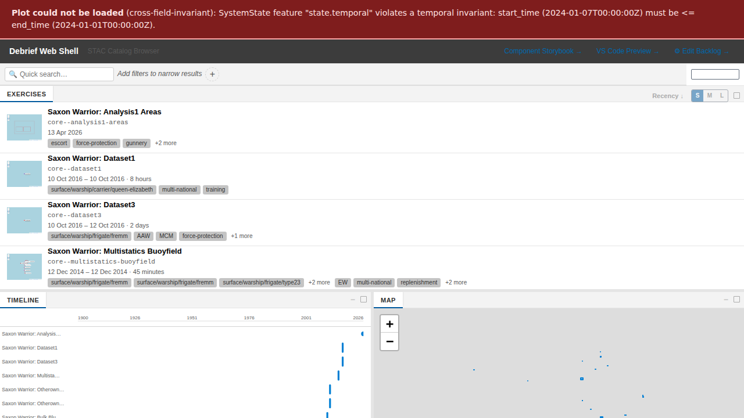Zoom in on the map
Image resolution: width=744 pixels, height=418 pixels.
pyautogui.click(x=389, y=324)
